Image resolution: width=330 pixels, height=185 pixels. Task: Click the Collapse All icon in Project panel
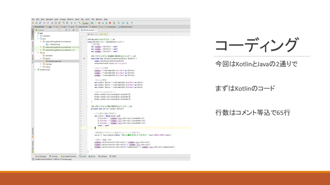click(x=69, y=30)
